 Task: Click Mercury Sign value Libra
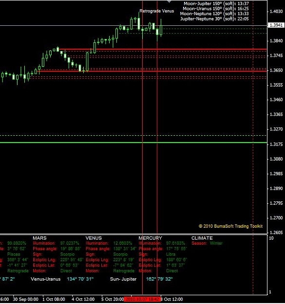click(x=171, y=254)
